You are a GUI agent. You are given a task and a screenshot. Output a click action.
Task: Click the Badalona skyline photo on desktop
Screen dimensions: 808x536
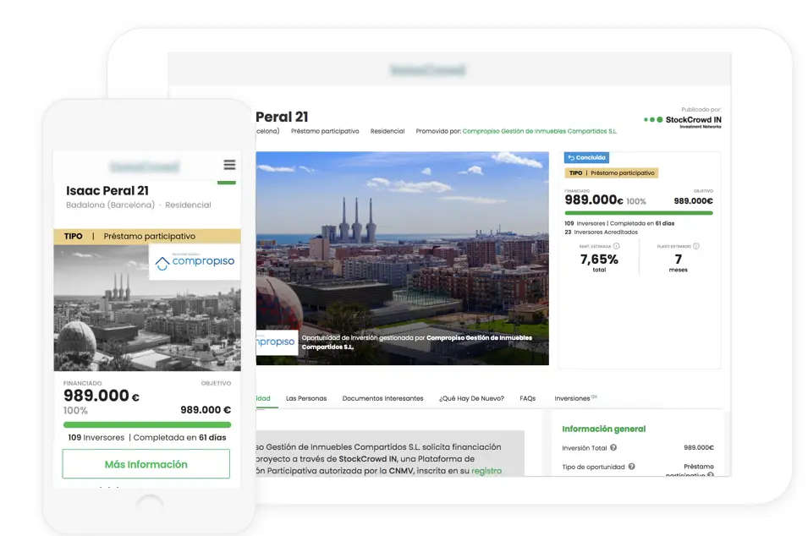pos(402,245)
